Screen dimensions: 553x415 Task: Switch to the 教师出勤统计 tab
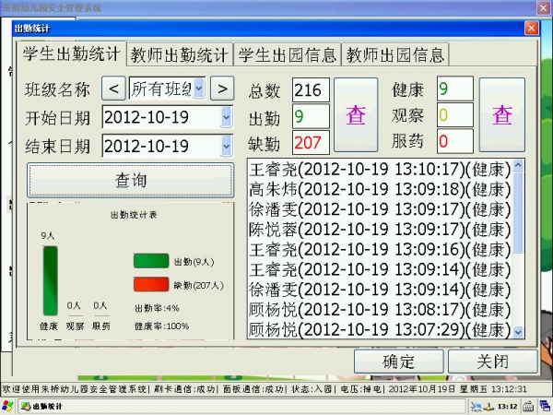[180, 53]
